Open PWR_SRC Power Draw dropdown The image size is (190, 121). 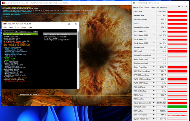pyautogui.click(x=154, y=79)
